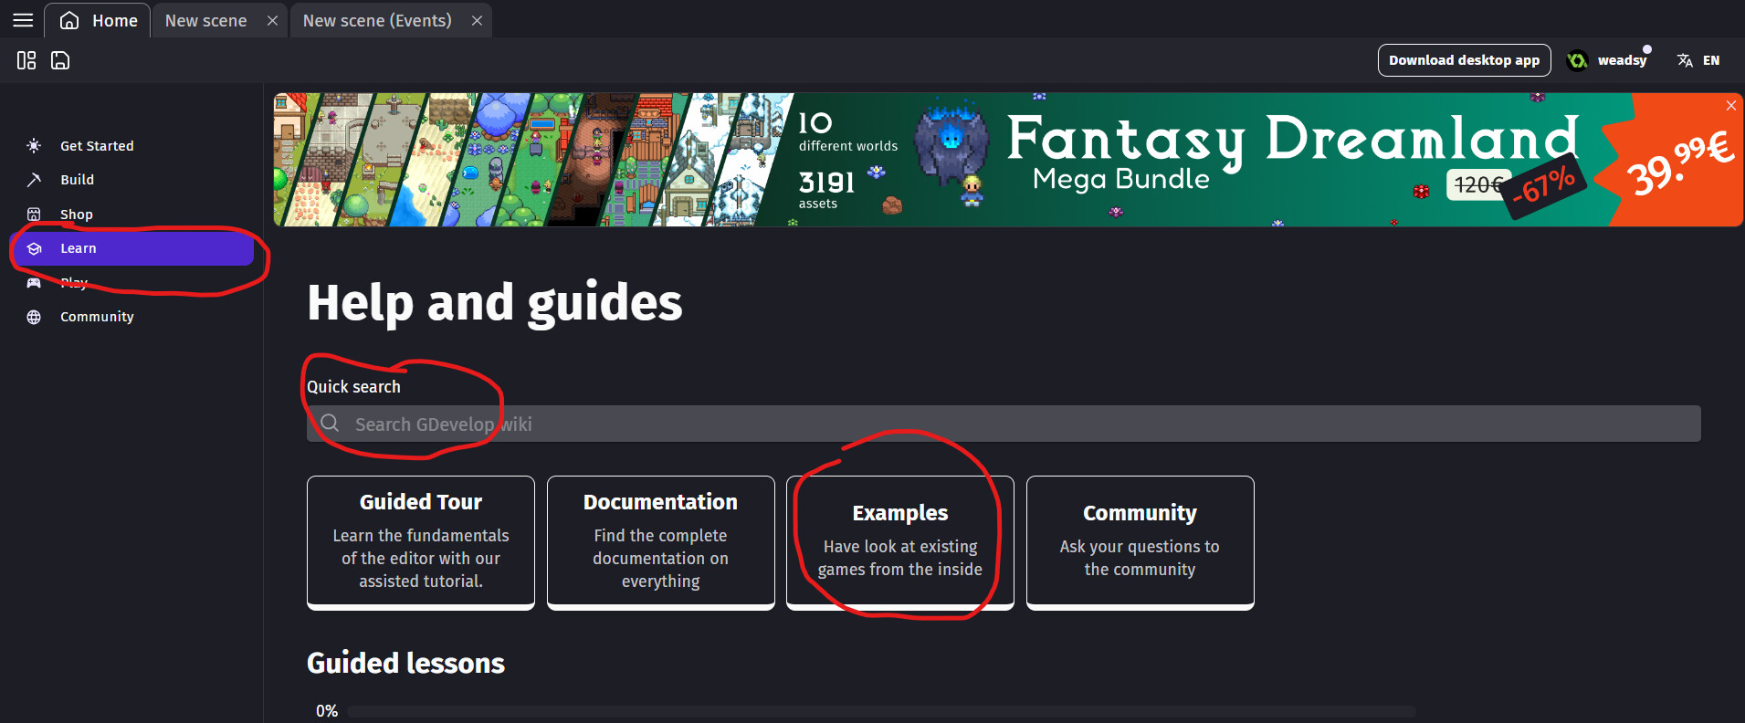
Task: Click the Play gamepad icon
Action: 34,282
